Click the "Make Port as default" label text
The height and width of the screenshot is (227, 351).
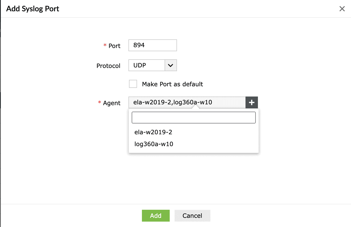pos(172,84)
